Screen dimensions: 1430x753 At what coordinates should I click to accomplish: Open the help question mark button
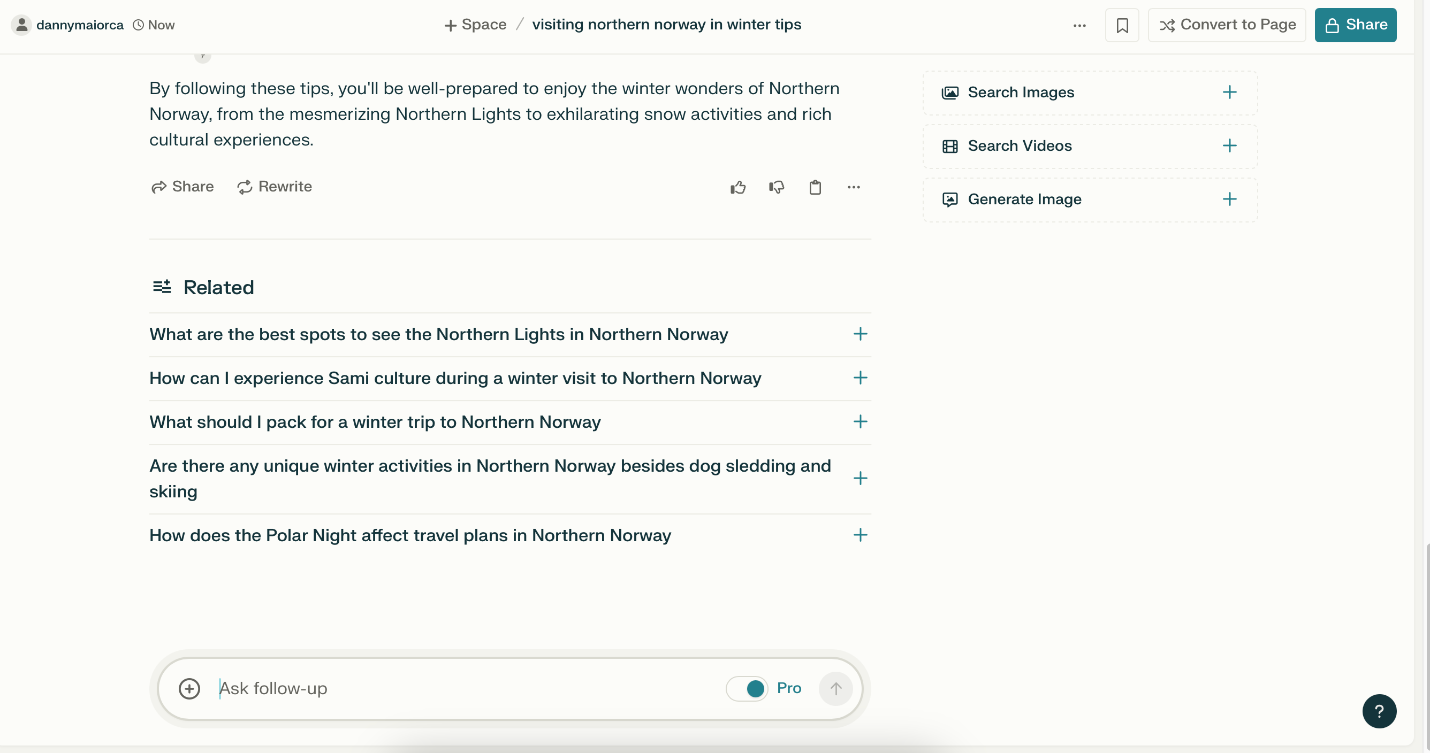(x=1379, y=711)
